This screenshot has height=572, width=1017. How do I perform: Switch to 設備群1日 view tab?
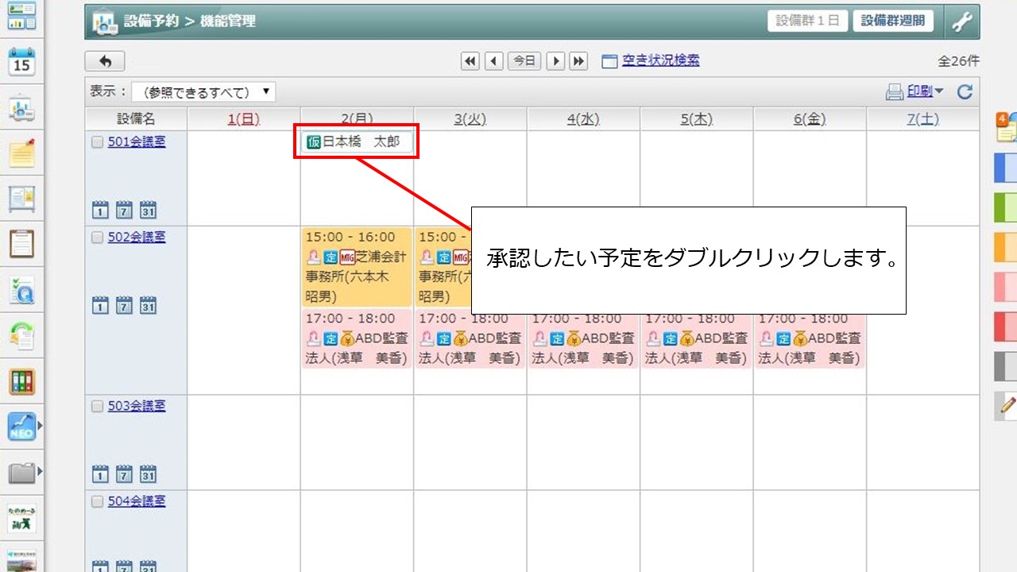pyautogui.click(x=807, y=21)
